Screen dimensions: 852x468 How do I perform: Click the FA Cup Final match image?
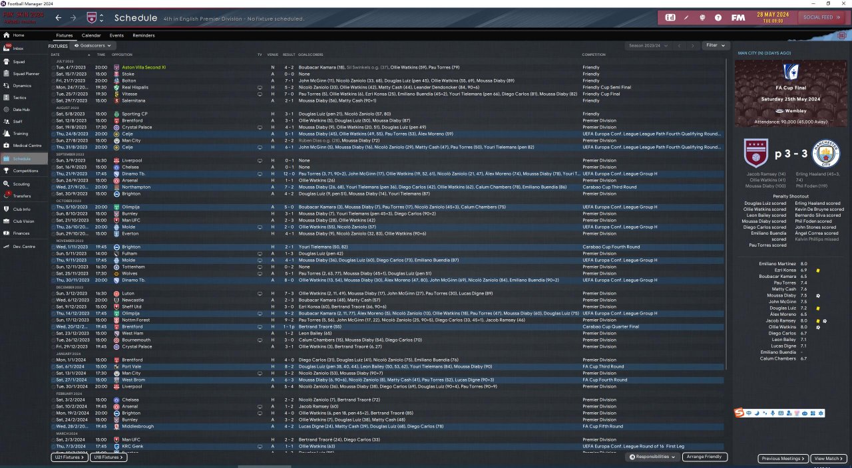[791, 94]
